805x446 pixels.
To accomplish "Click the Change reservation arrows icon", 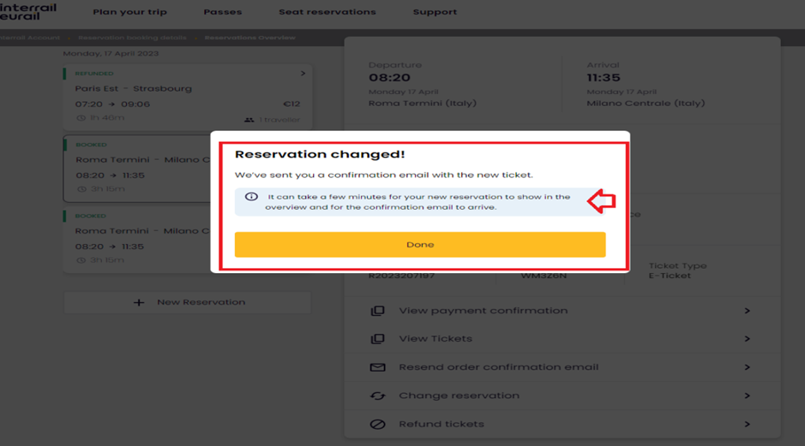I will click(378, 395).
